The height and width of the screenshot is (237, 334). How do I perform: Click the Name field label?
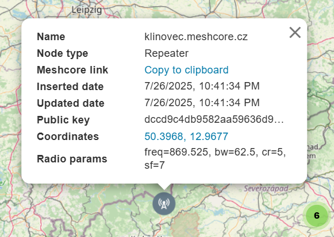[x=51, y=37]
